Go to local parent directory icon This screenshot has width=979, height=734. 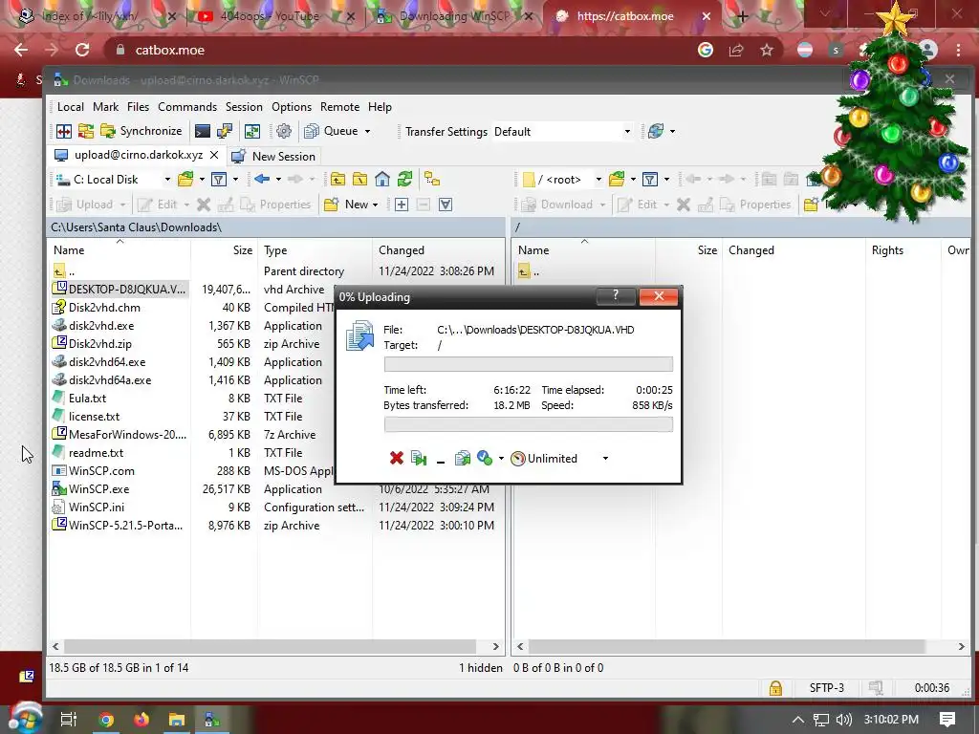[x=337, y=180]
